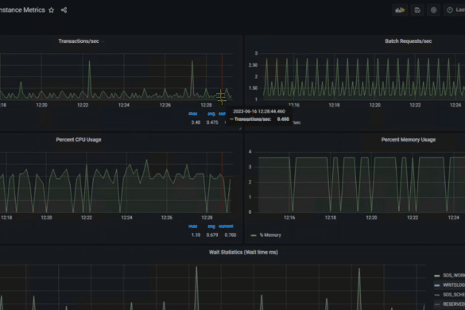Click the Add panel icon
465x310 pixels.
click(400, 10)
